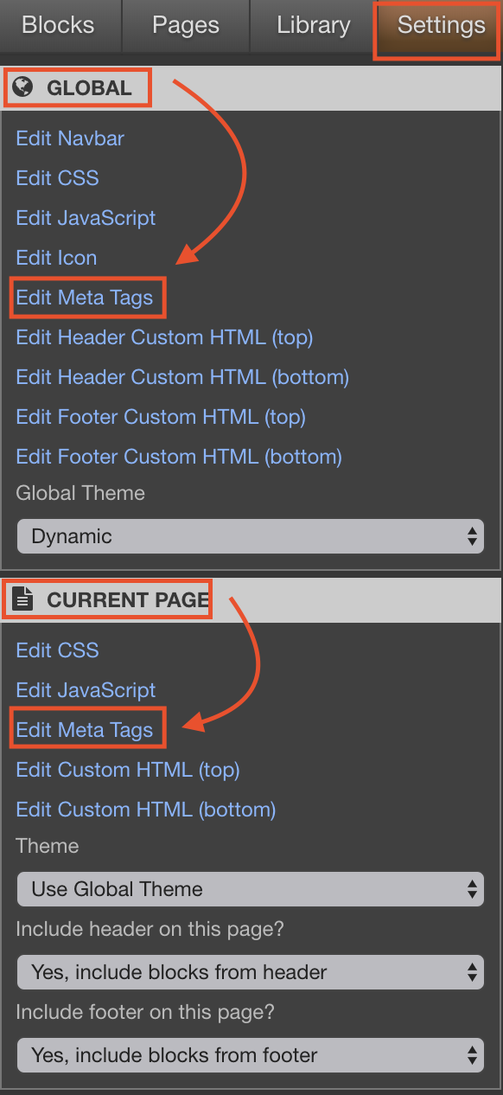Viewport: 503px width, 1095px height.
Task: Open the Use Global Theme dropdown
Action: 251,889
